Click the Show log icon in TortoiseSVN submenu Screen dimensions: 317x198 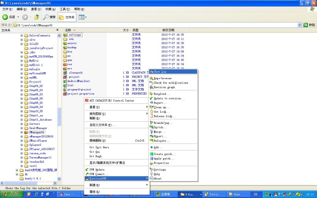(x=151, y=72)
